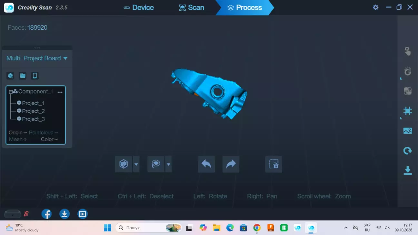The width and height of the screenshot is (418, 235).
Task: Open the video tutorial icon
Action: (83, 214)
